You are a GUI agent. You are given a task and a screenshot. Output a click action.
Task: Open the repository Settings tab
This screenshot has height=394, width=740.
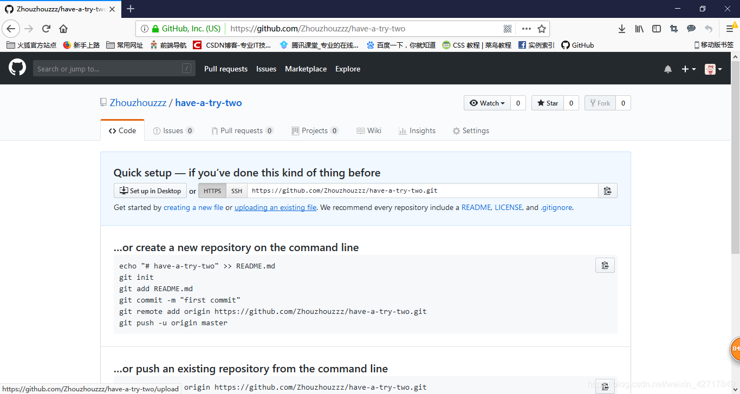[471, 130]
